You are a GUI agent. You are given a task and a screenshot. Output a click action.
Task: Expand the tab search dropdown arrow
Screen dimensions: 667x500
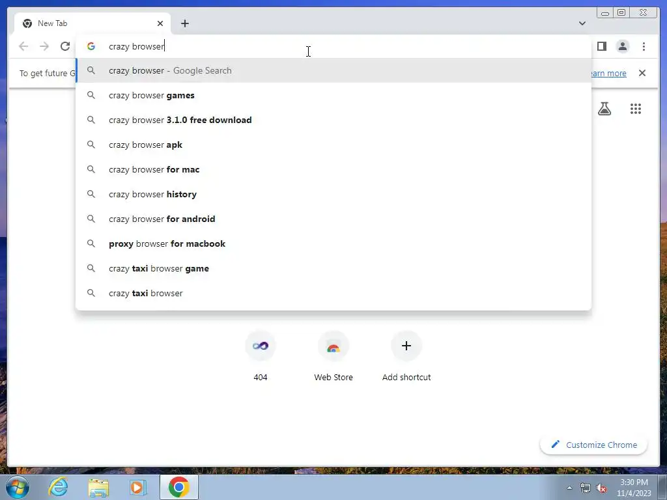pyautogui.click(x=582, y=23)
